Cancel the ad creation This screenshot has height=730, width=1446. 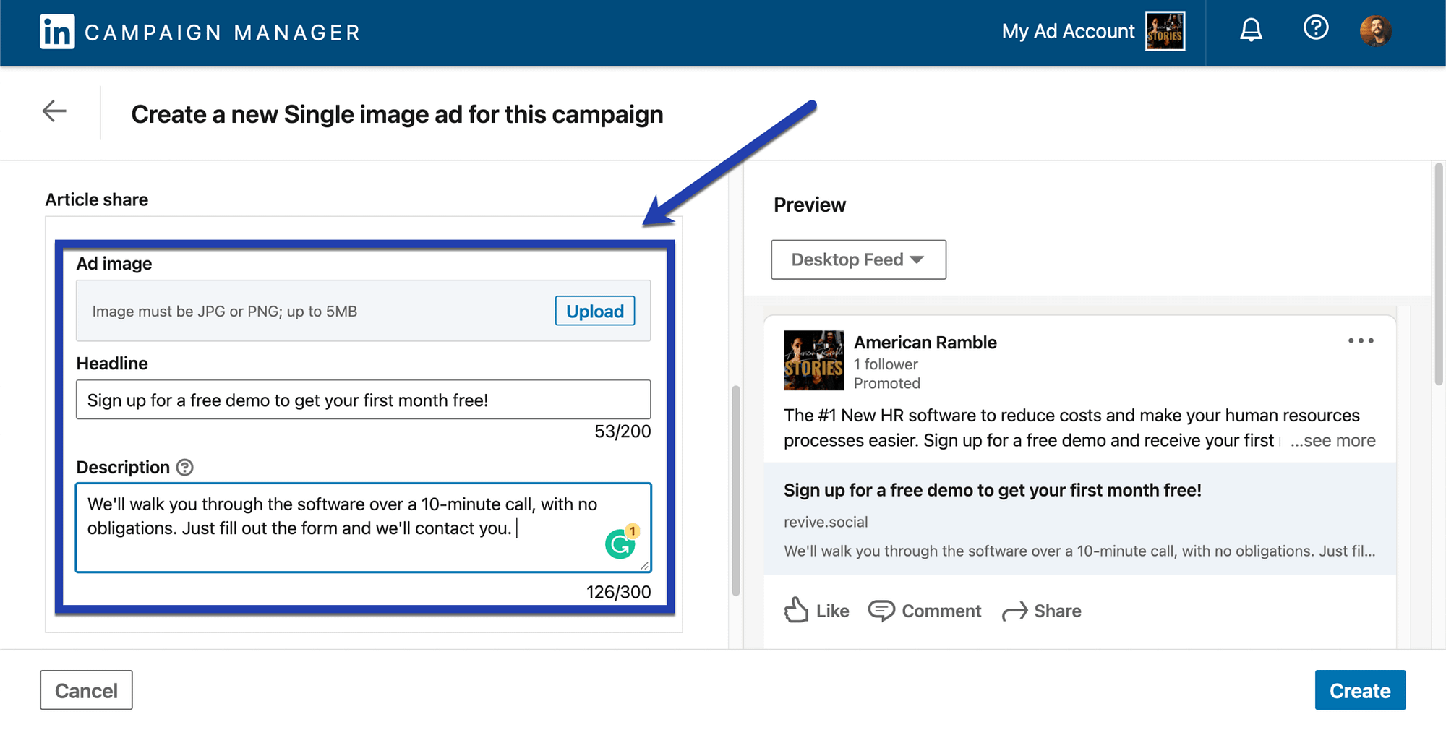click(x=86, y=690)
